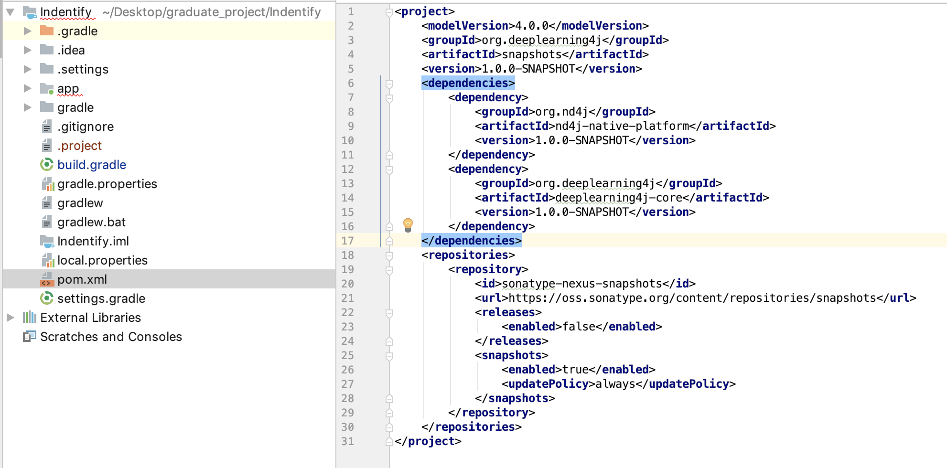Screen dimensions: 947x468
Task: Select local.properties in the project tree
Action: pyautogui.click(x=102, y=260)
